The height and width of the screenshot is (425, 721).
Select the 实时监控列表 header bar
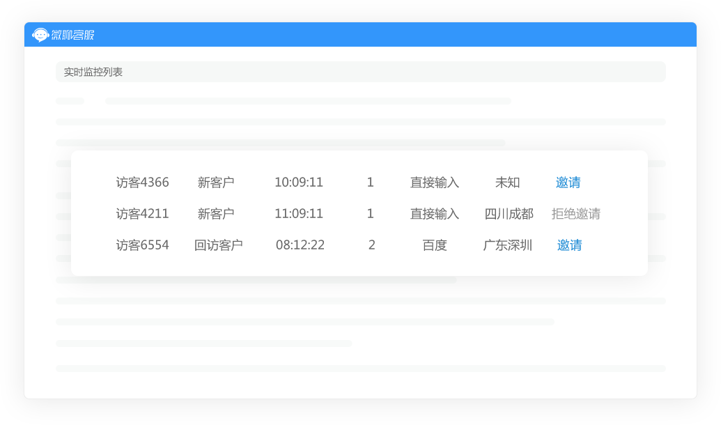361,72
